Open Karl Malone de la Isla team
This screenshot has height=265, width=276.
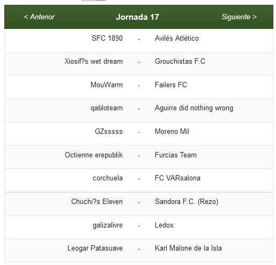[x=188, y=248]
